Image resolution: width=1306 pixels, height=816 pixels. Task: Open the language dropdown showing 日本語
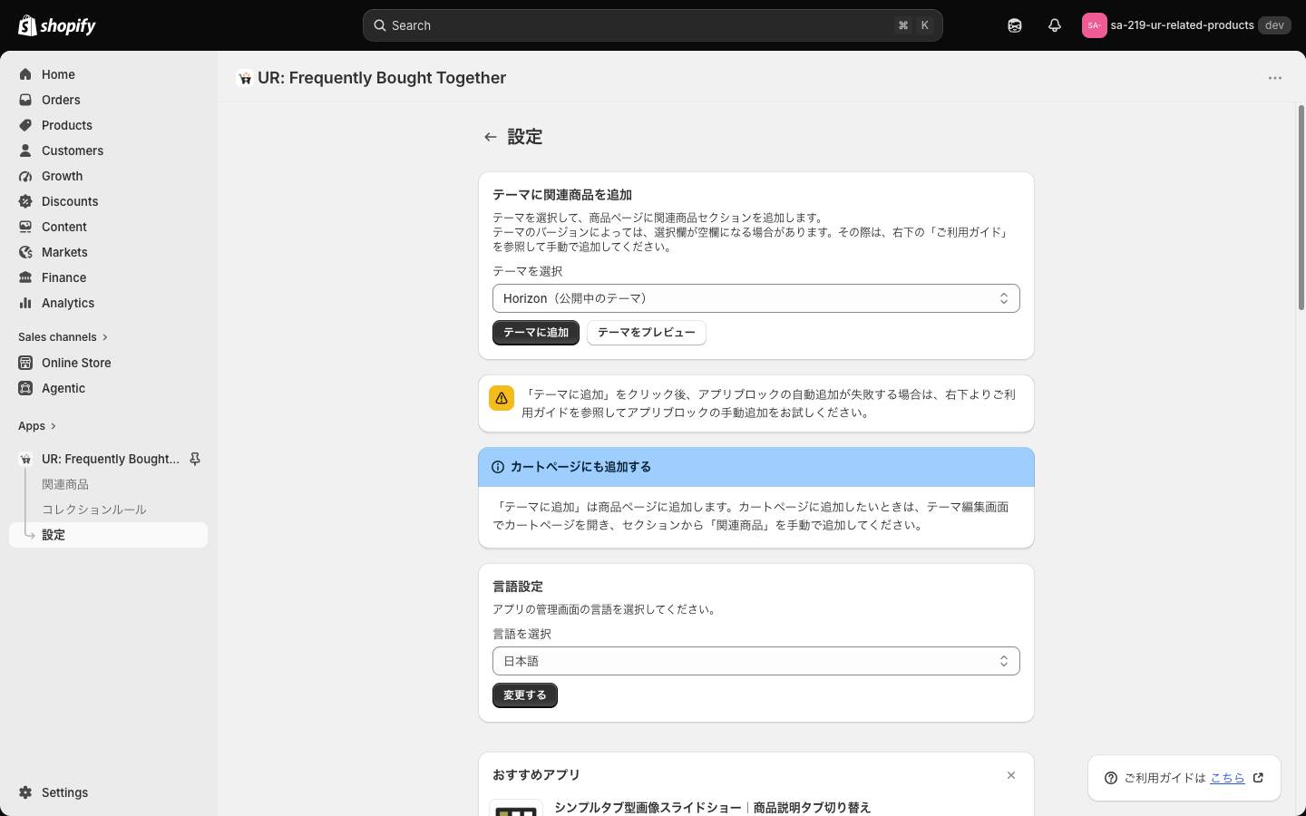point(756,661)
